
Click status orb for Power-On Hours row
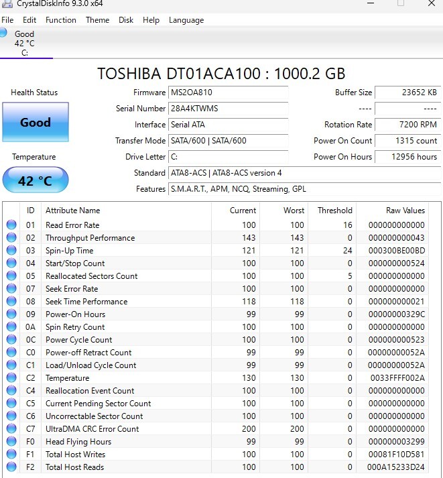[11, 314]
